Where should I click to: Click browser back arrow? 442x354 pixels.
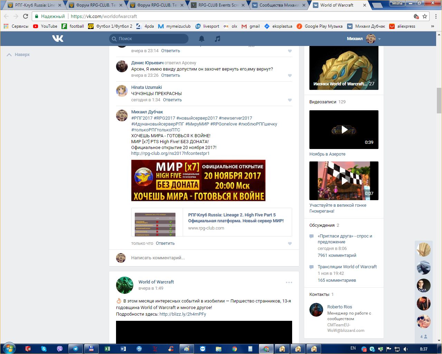tap(6, 16)
